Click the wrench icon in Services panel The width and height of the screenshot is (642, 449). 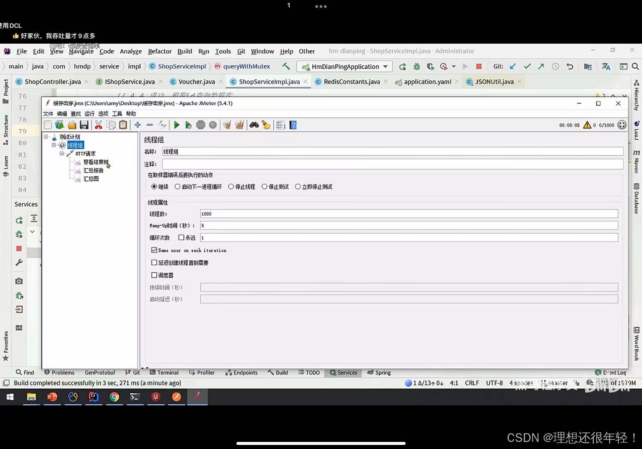(x=19, y=263)
